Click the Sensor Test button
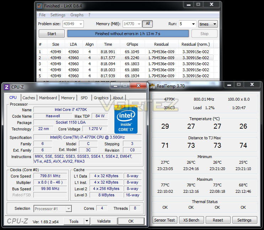The width and height of the screenshot is (264, 230). click(x=165, y=220)
